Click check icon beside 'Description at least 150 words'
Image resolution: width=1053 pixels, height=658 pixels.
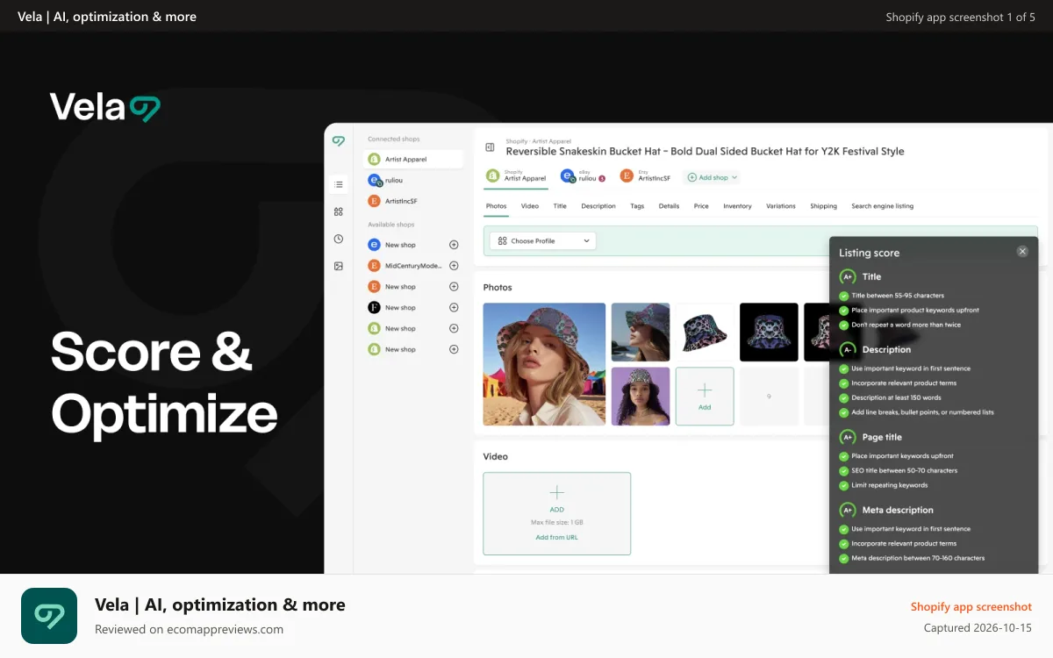click(844, 397)
